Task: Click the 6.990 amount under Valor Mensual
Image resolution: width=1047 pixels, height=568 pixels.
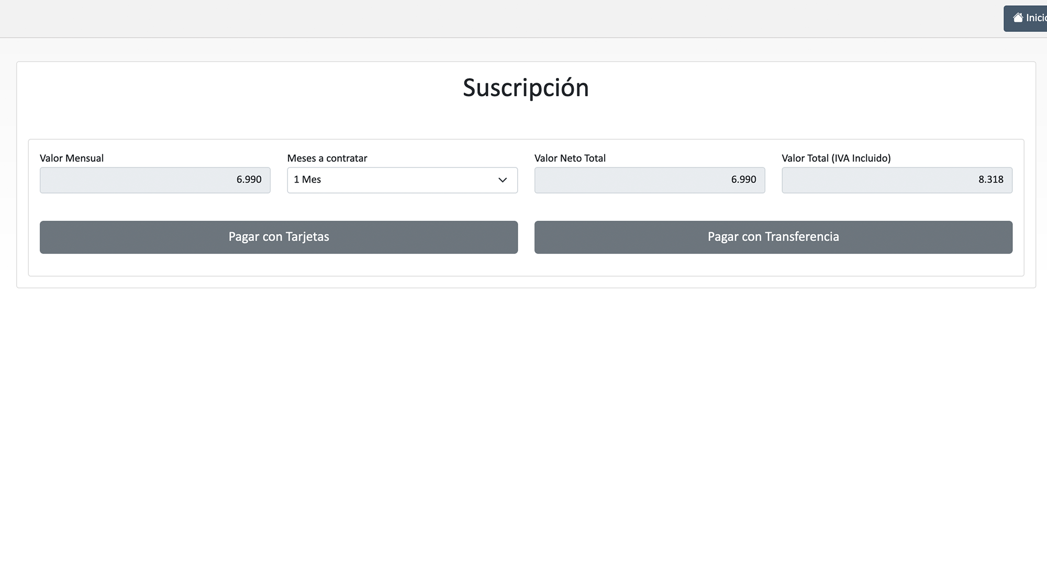Action: 249,179
